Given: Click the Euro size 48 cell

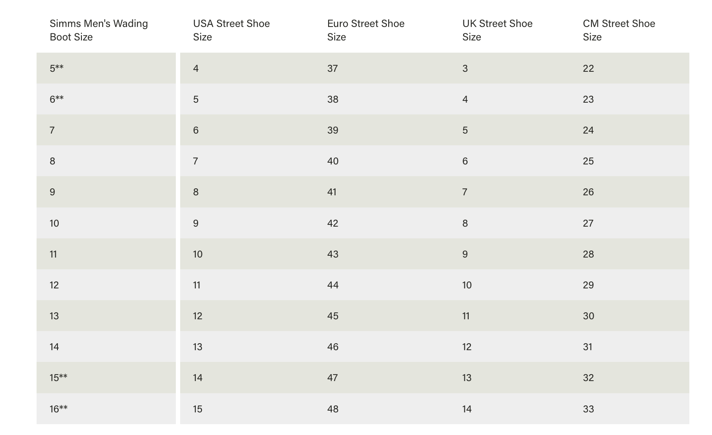Looking at the screenshot, I should 332,409.
